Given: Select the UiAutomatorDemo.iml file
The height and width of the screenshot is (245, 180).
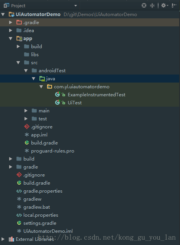Looking at the screenshot, I should [x=48, y=231].
